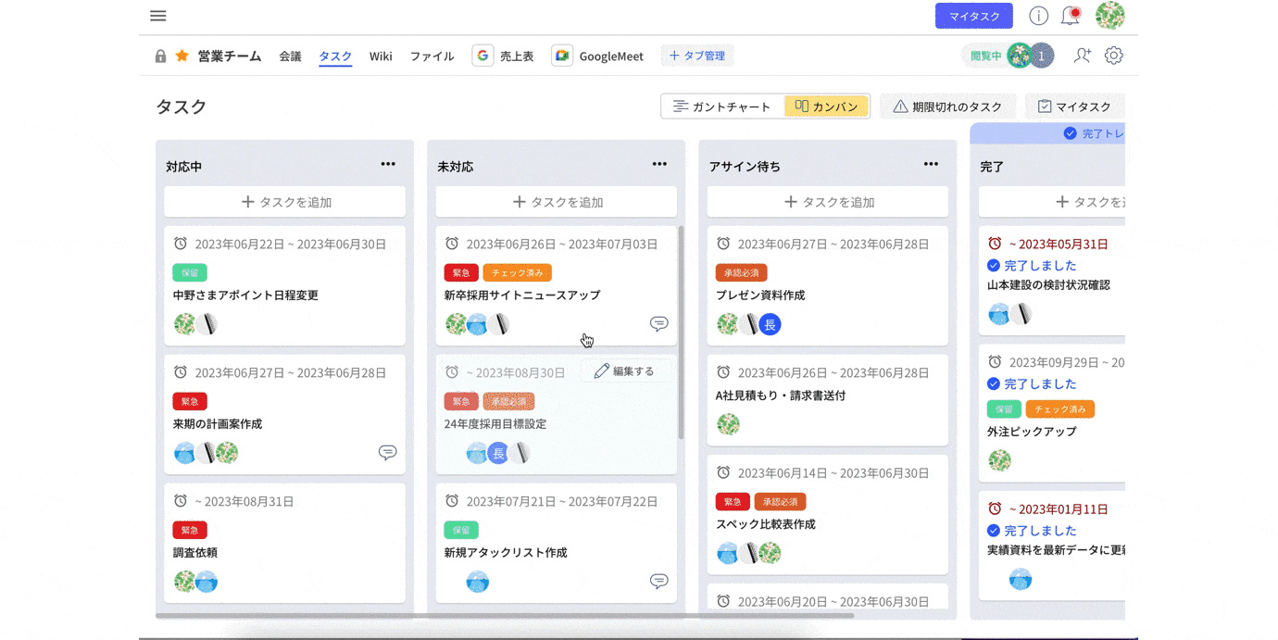Click the red 緊急 tag on 調査依頼
This screenshot has width=1278, height=640.
(190, 530)
